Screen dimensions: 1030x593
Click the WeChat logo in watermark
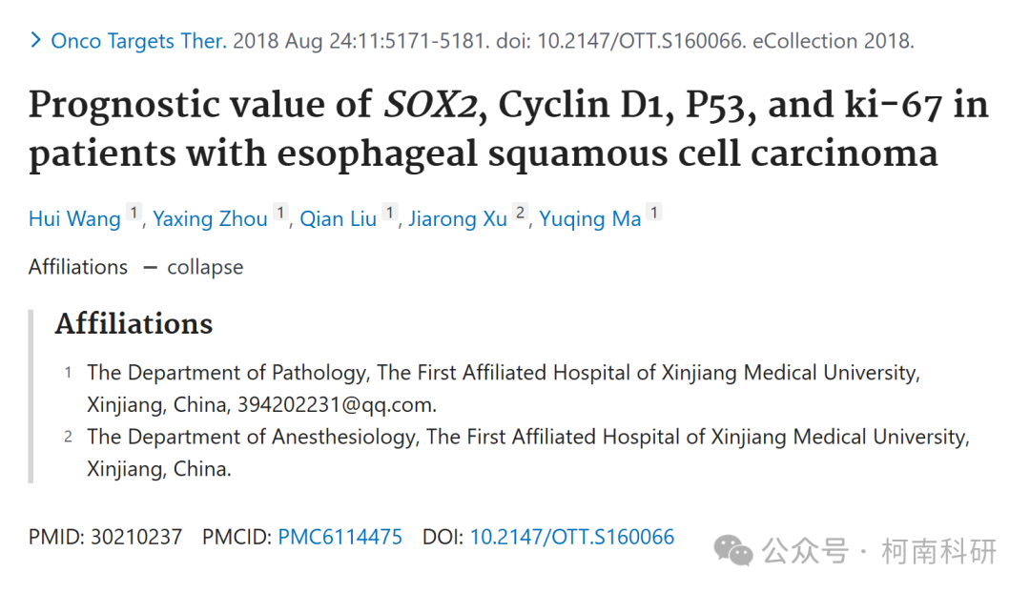coord(732,550)
